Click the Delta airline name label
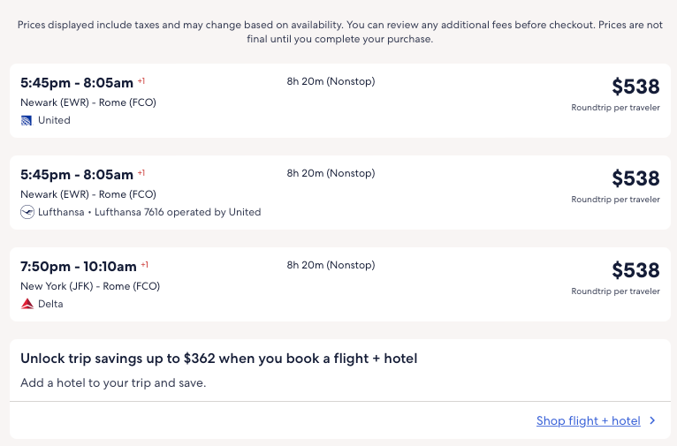677x446 pixels. coord(50,304)
